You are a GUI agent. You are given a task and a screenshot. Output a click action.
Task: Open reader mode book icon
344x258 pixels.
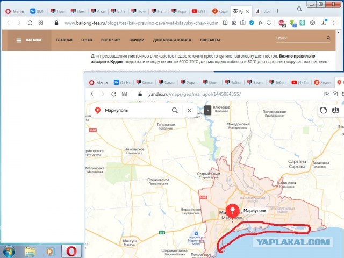225,23
